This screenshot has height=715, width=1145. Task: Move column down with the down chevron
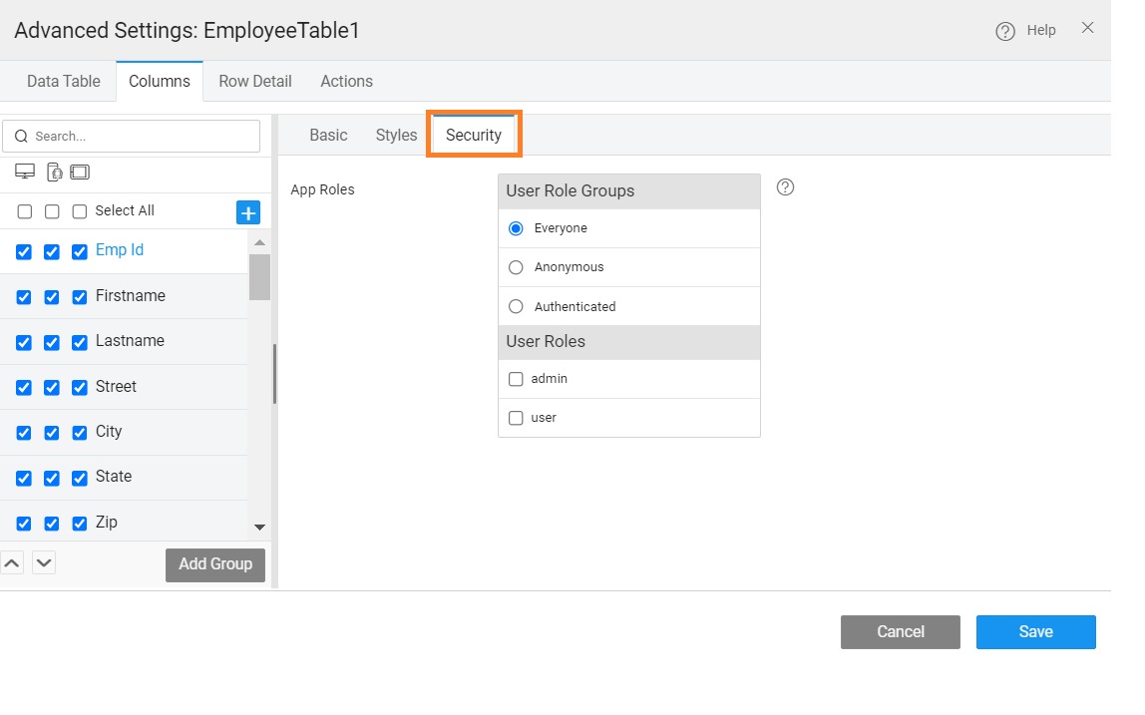point(44,562)
